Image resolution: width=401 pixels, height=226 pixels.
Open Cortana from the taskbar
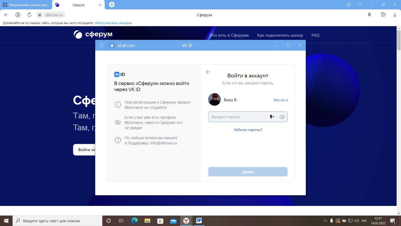[x=109, y=221]
